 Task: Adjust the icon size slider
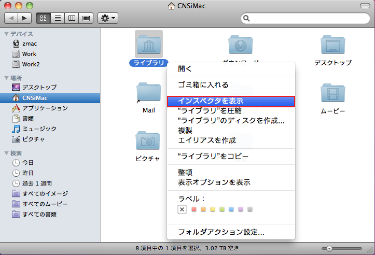tap(329, 248)
